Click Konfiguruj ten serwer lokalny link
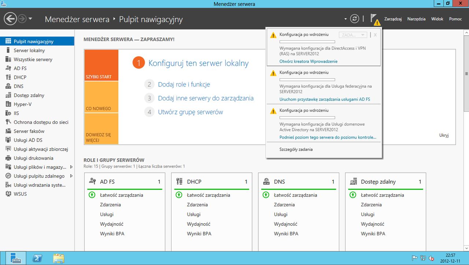The width and height of the screenshot is (469, 265). pos(199,63)
